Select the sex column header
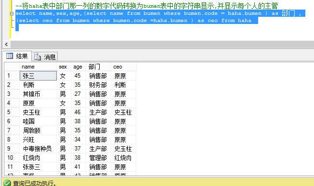The image size is (314, 186). click(x=64, y=67)
